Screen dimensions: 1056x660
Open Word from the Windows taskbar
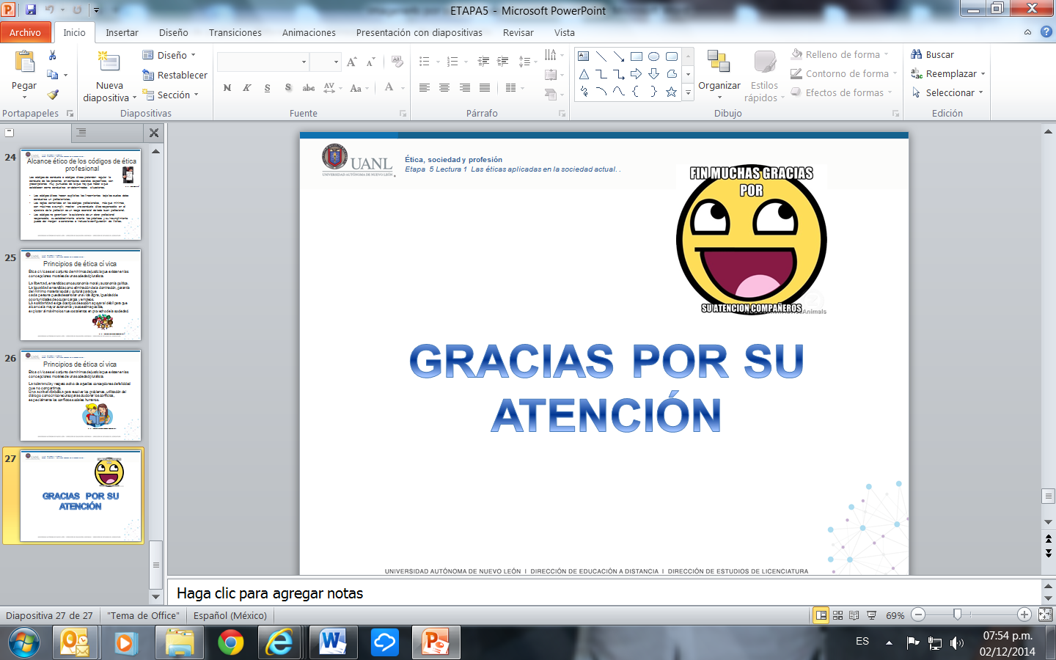[x=333, y=643]
